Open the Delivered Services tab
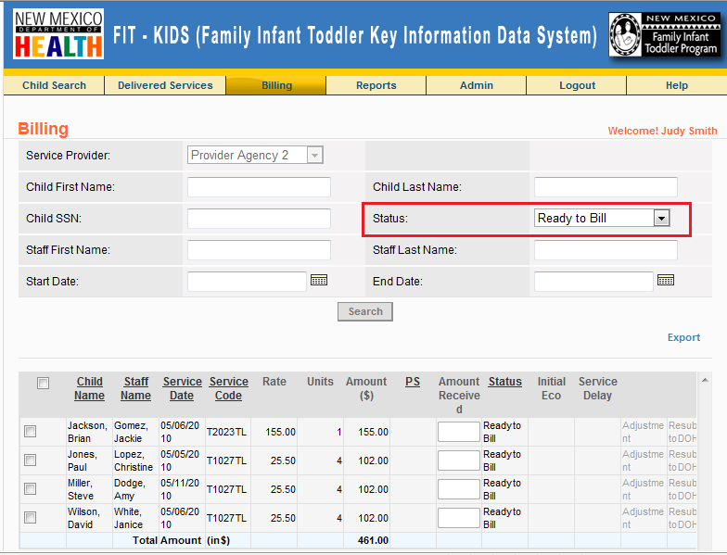This screenshot has height=555, width=727. (x=165, y=85)
